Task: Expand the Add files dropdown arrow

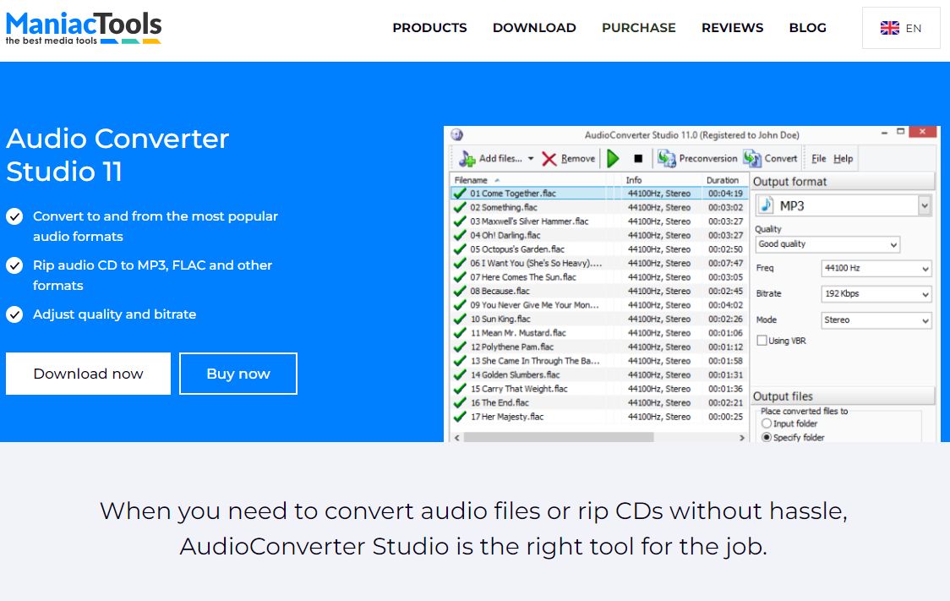Action: pyautogui.click(x=531, y=159)
